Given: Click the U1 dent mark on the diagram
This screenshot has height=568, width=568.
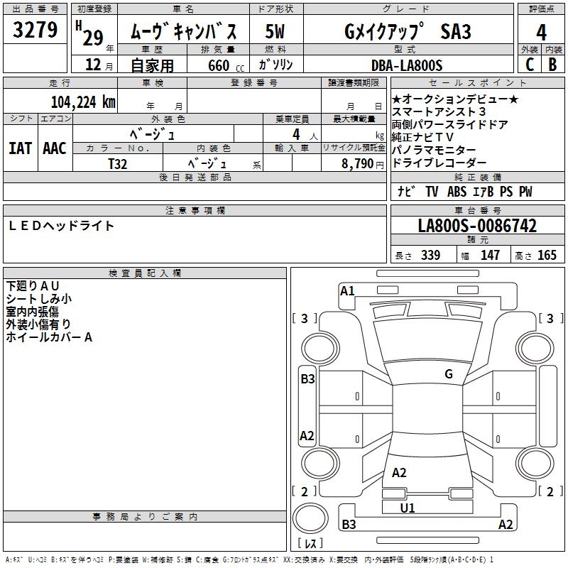Looking at the screenshot, I should 408,508.
